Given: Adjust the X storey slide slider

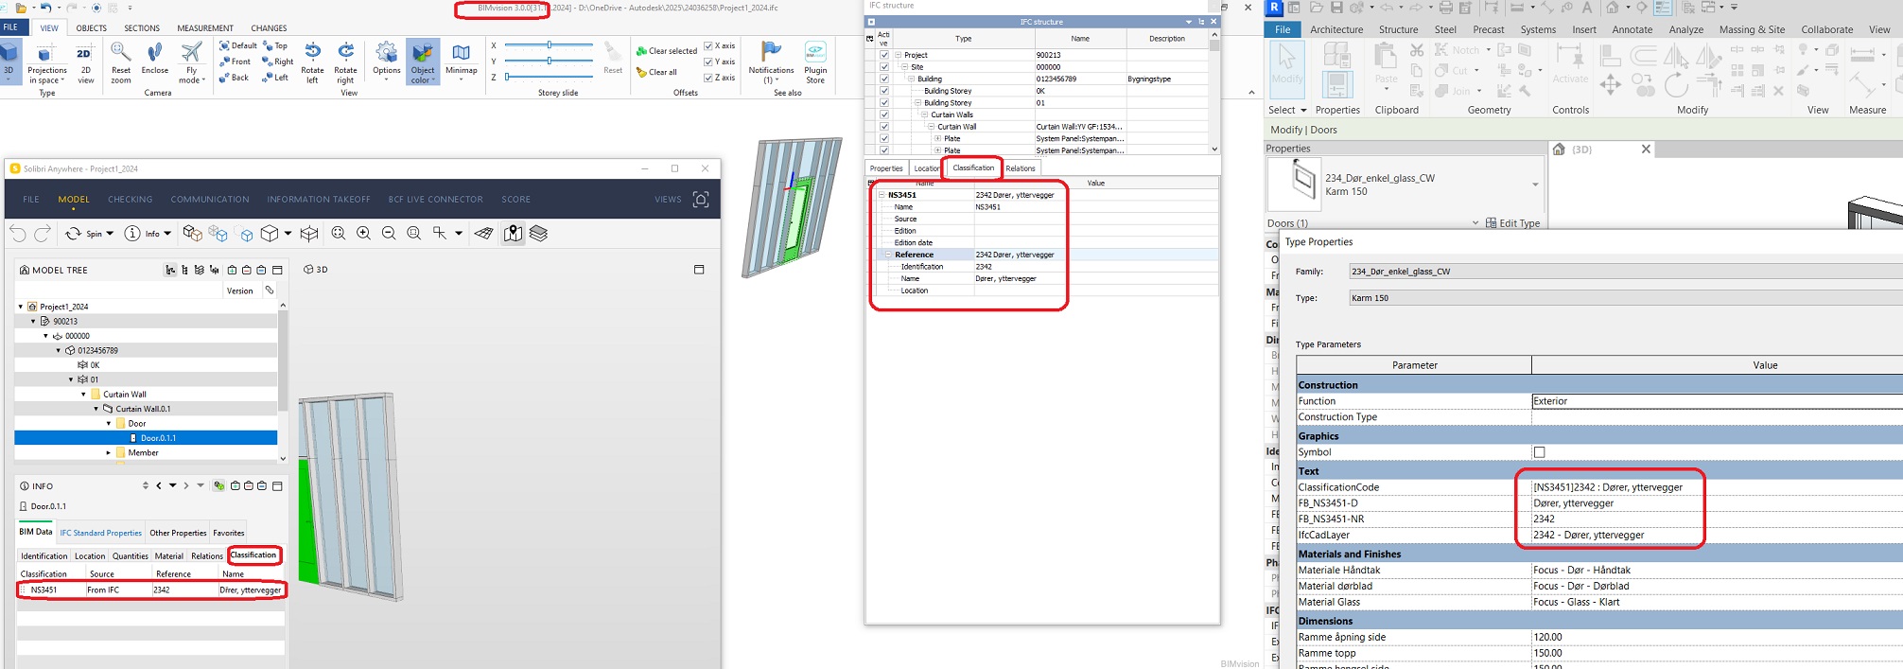Looking at the screenshot, I should (549, 44).
